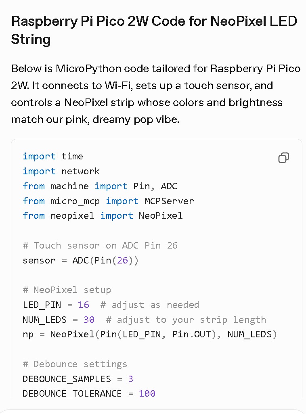Click the DEBOUNCE_TOLERANCE value 100

(147, 394)
